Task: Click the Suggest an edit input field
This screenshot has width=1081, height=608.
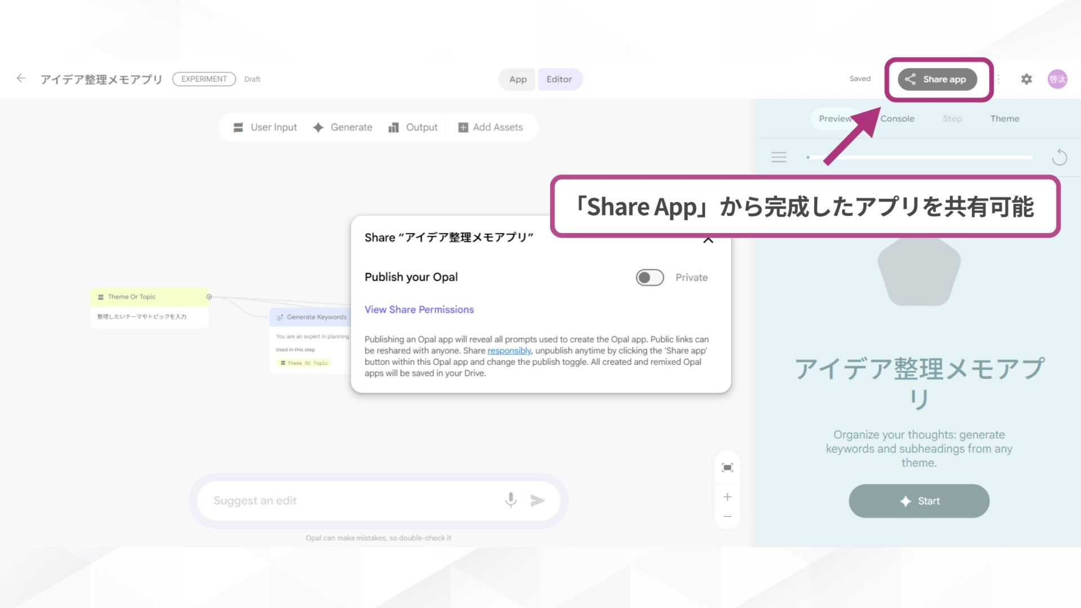Action: (x=338, y=500)
